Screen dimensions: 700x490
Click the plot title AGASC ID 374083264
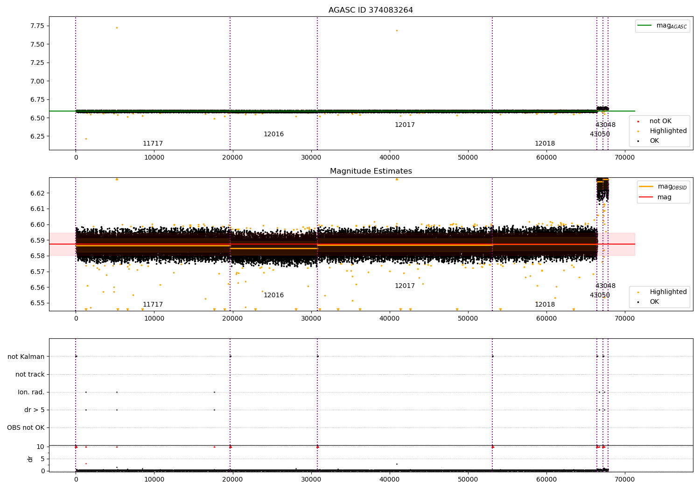[x=371, y=10]
